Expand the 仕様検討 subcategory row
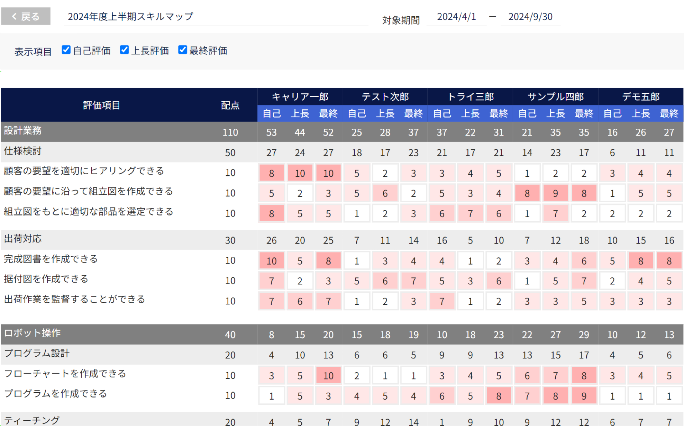Image resolution: width=684 pixels, height=426 pixels. click(23, 151)
